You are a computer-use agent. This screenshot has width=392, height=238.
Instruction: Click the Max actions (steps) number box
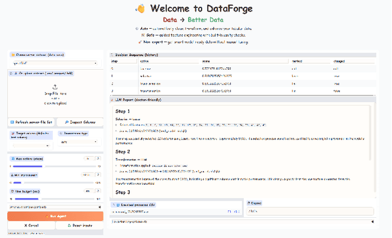pos(89,158)
